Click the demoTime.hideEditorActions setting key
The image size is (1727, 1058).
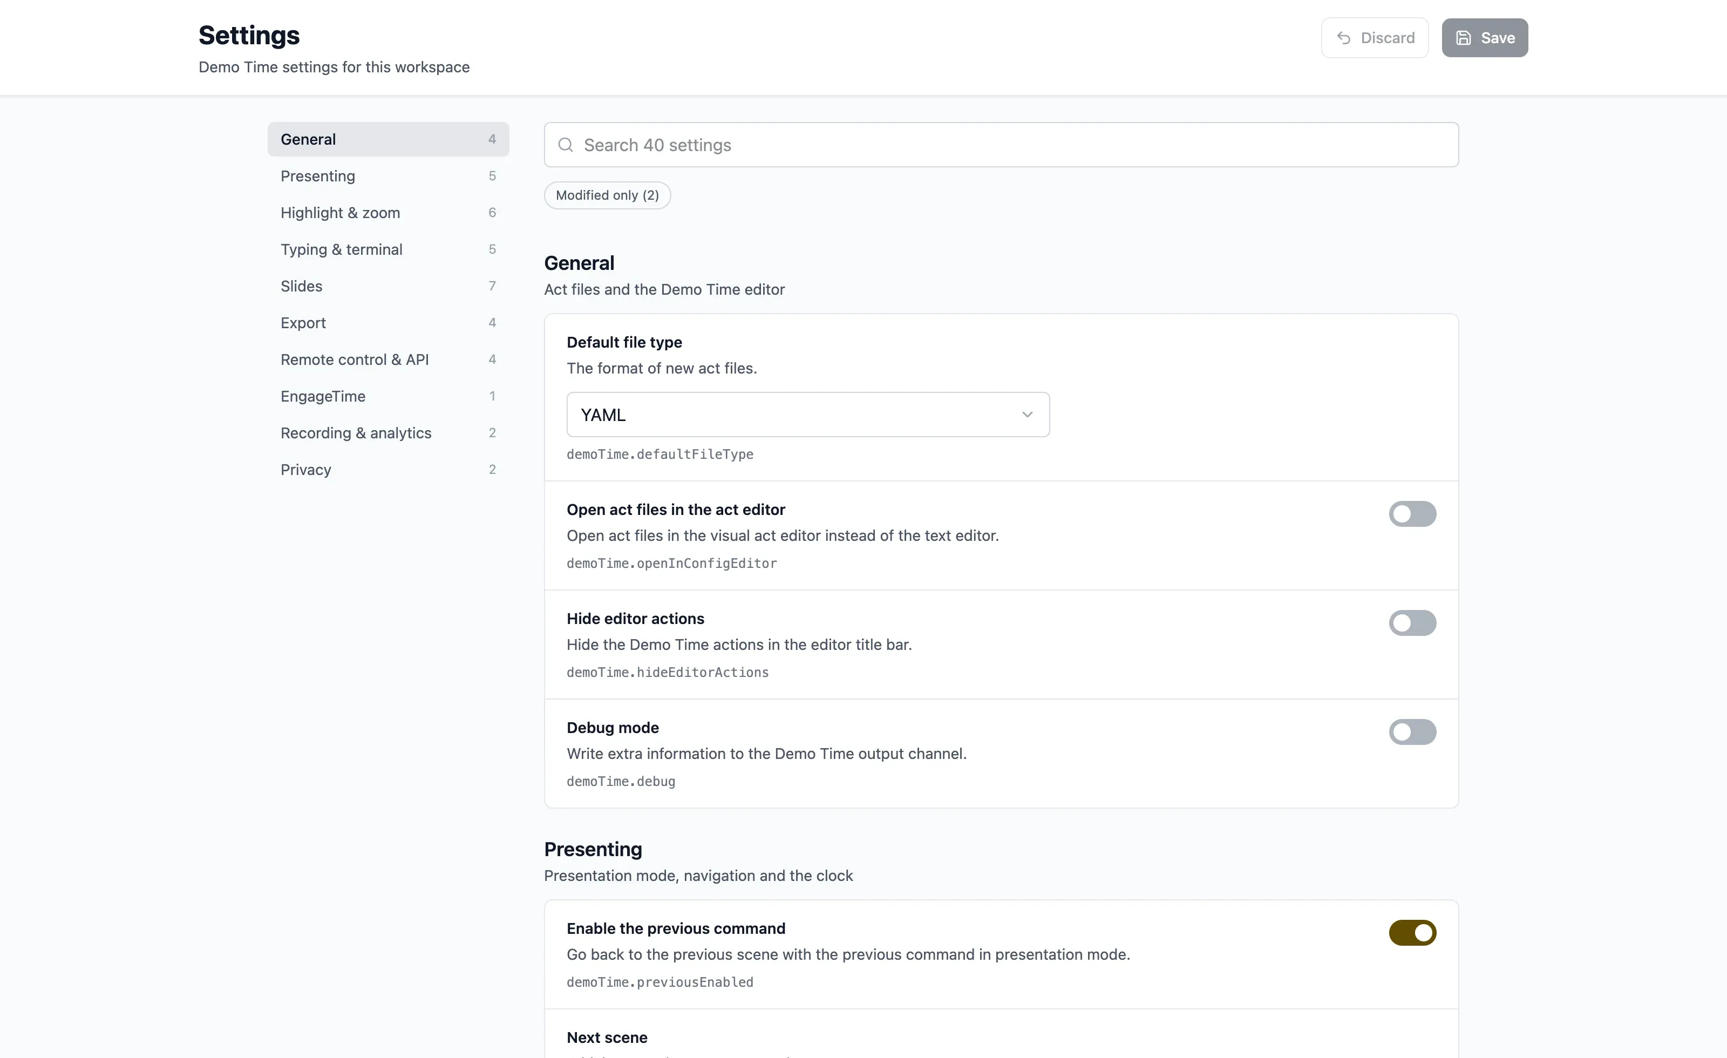coord(667,673)
